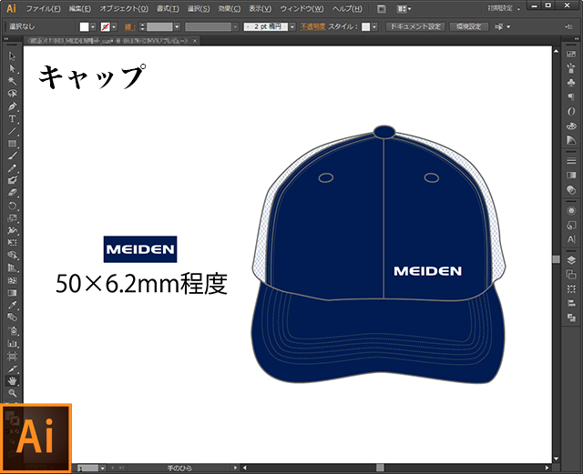Select the Blend tool
583x474 pixels.
tap(12, 318)
